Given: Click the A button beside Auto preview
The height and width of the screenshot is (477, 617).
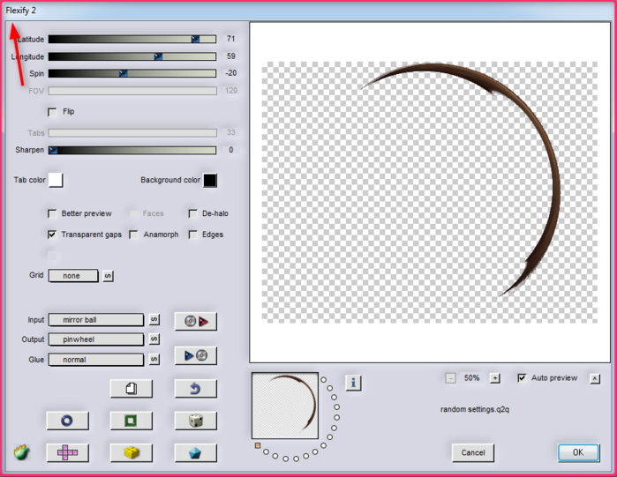Looking at the screenshot, I should [595, 379].
